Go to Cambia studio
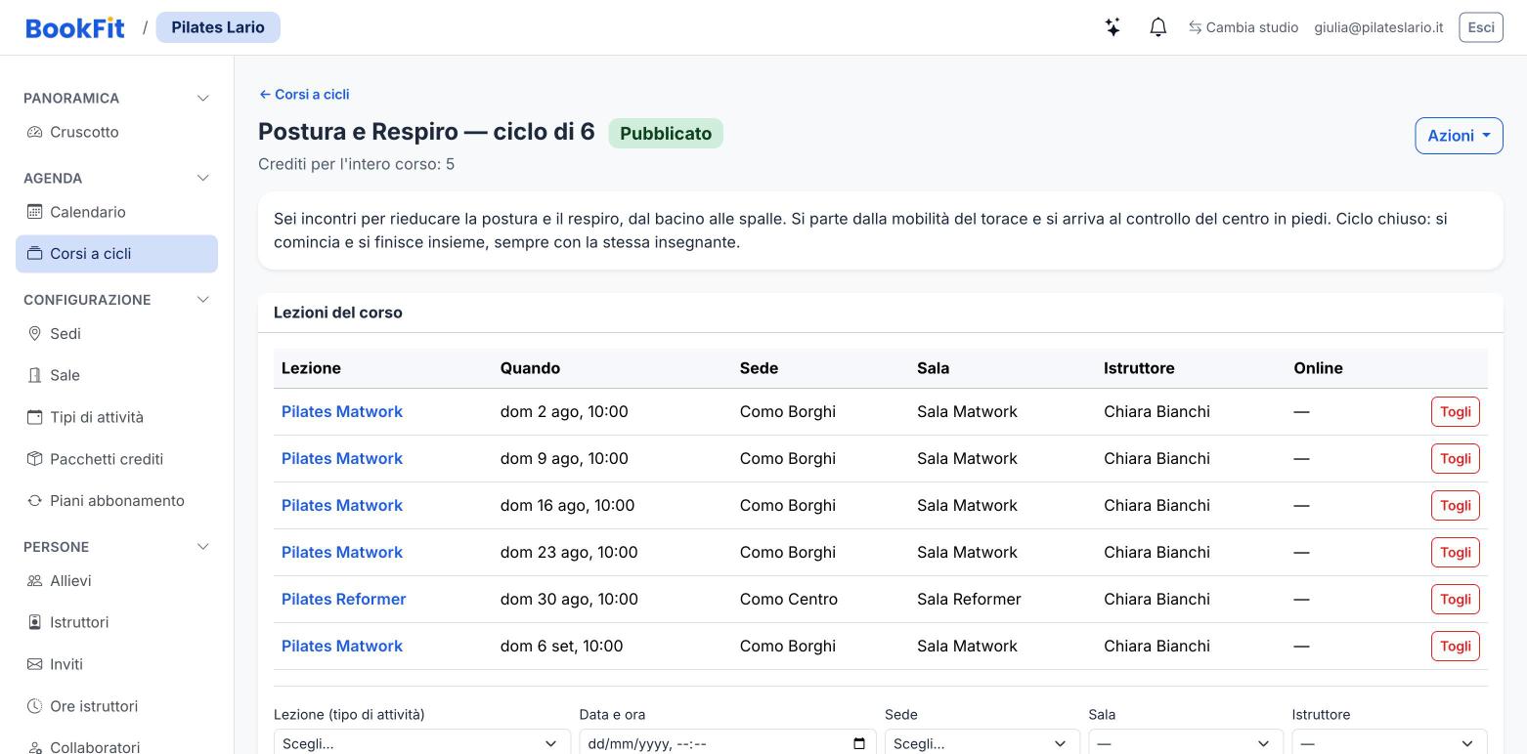Viewport: 1527px width, 754px height. (1243, 27)
